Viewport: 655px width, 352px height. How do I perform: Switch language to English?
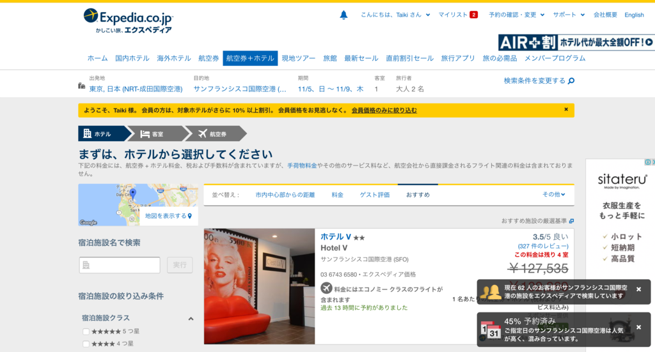[x=634, y=15]
